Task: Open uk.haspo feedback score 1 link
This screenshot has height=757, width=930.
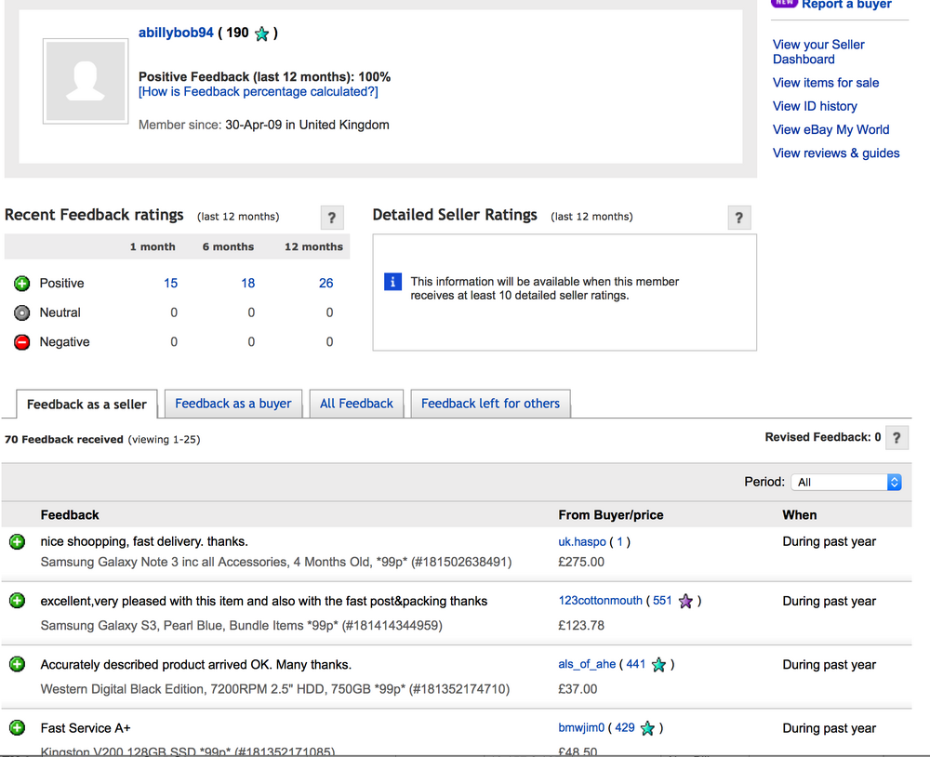Action: 619,541
